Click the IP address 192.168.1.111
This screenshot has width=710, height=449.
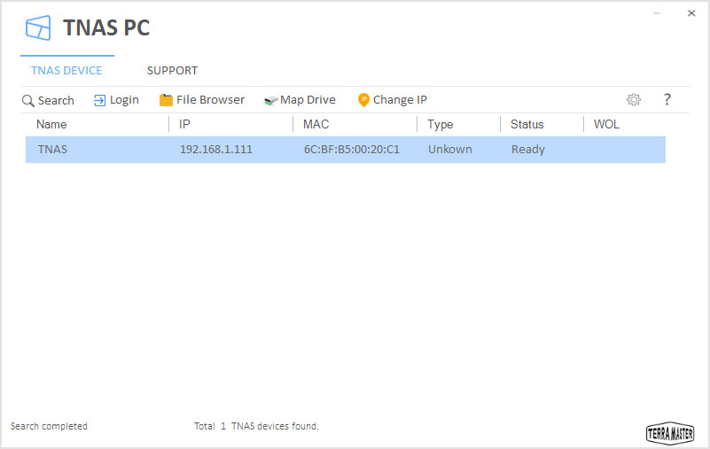pos(216,150)
